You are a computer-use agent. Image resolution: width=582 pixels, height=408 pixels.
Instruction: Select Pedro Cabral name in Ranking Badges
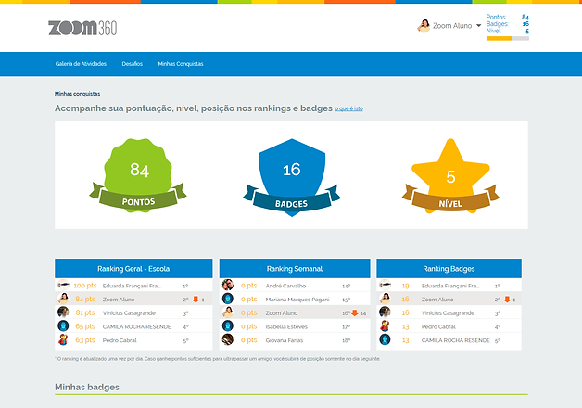coord(438,326)
